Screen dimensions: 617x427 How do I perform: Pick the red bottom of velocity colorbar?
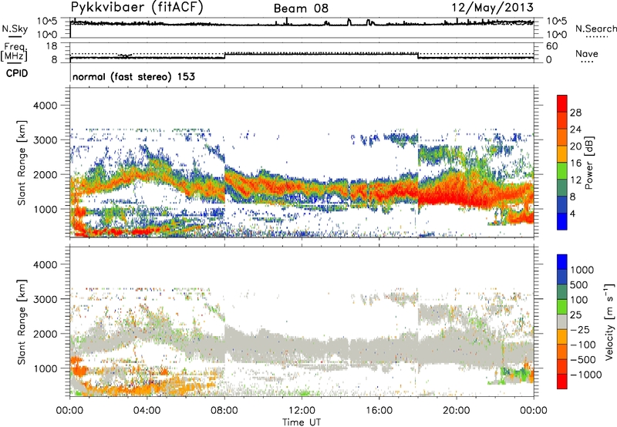562,382
